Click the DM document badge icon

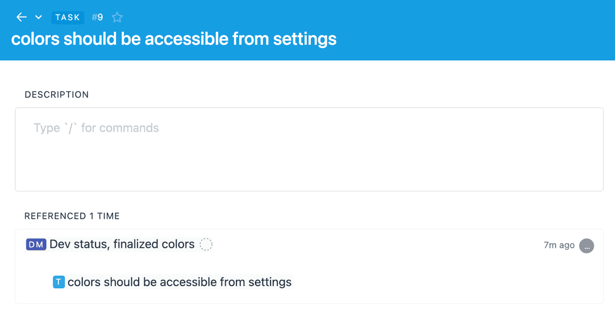36,244
